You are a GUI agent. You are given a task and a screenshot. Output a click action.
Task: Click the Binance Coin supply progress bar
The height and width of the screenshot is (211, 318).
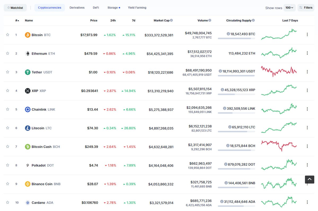click(x=237, y=188)
